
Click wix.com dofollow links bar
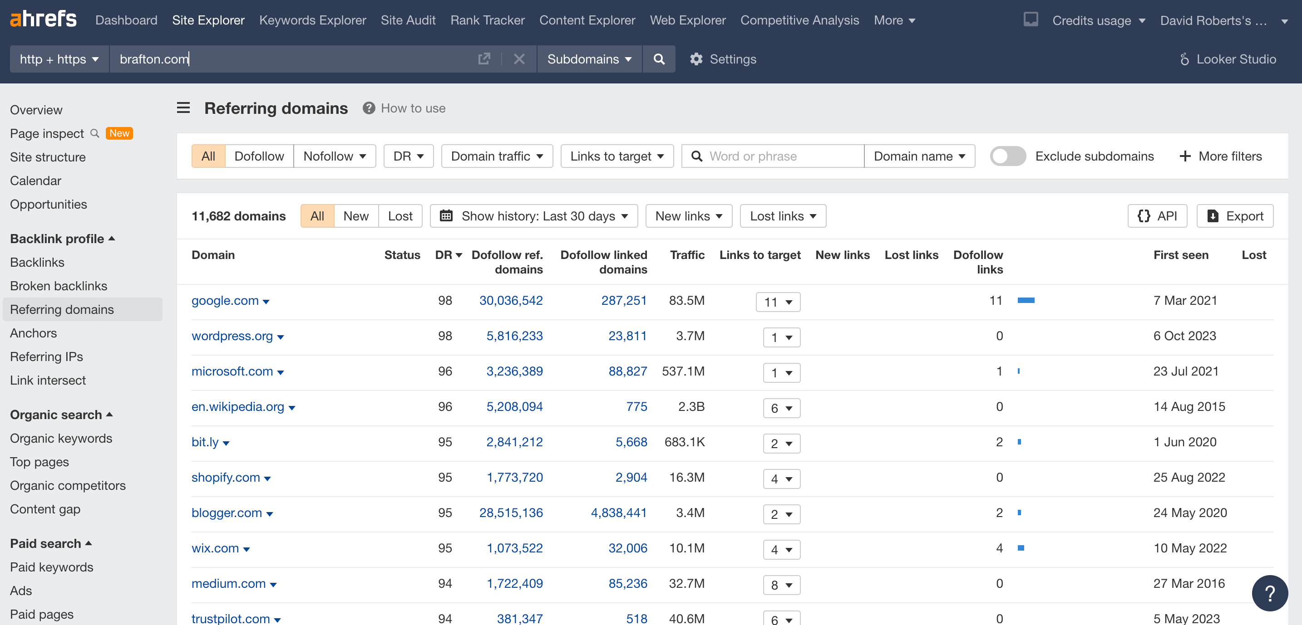coord(1021,548)
